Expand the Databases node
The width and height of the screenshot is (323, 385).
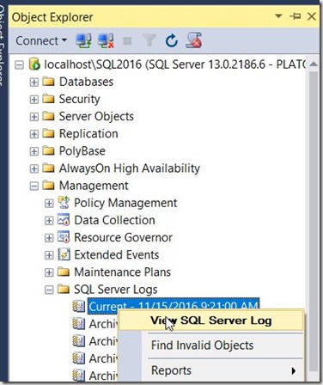click(x=34, y=82)
